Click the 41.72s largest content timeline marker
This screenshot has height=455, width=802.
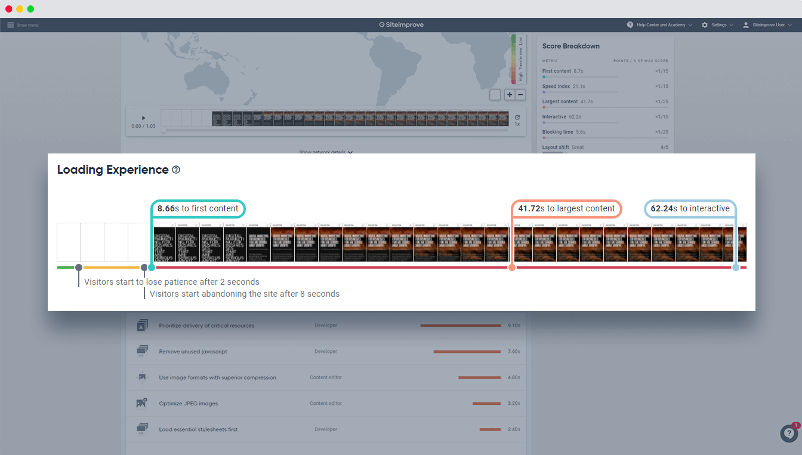(511, 268)
